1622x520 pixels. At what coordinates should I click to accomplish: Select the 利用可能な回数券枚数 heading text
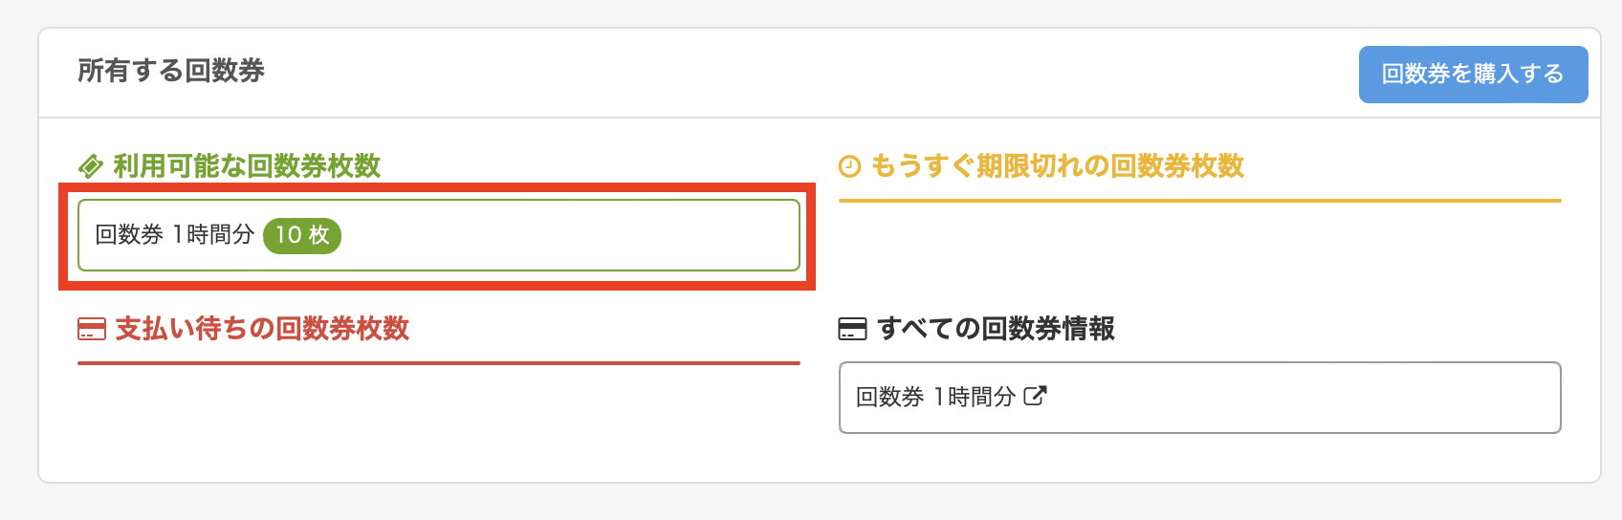247,166
